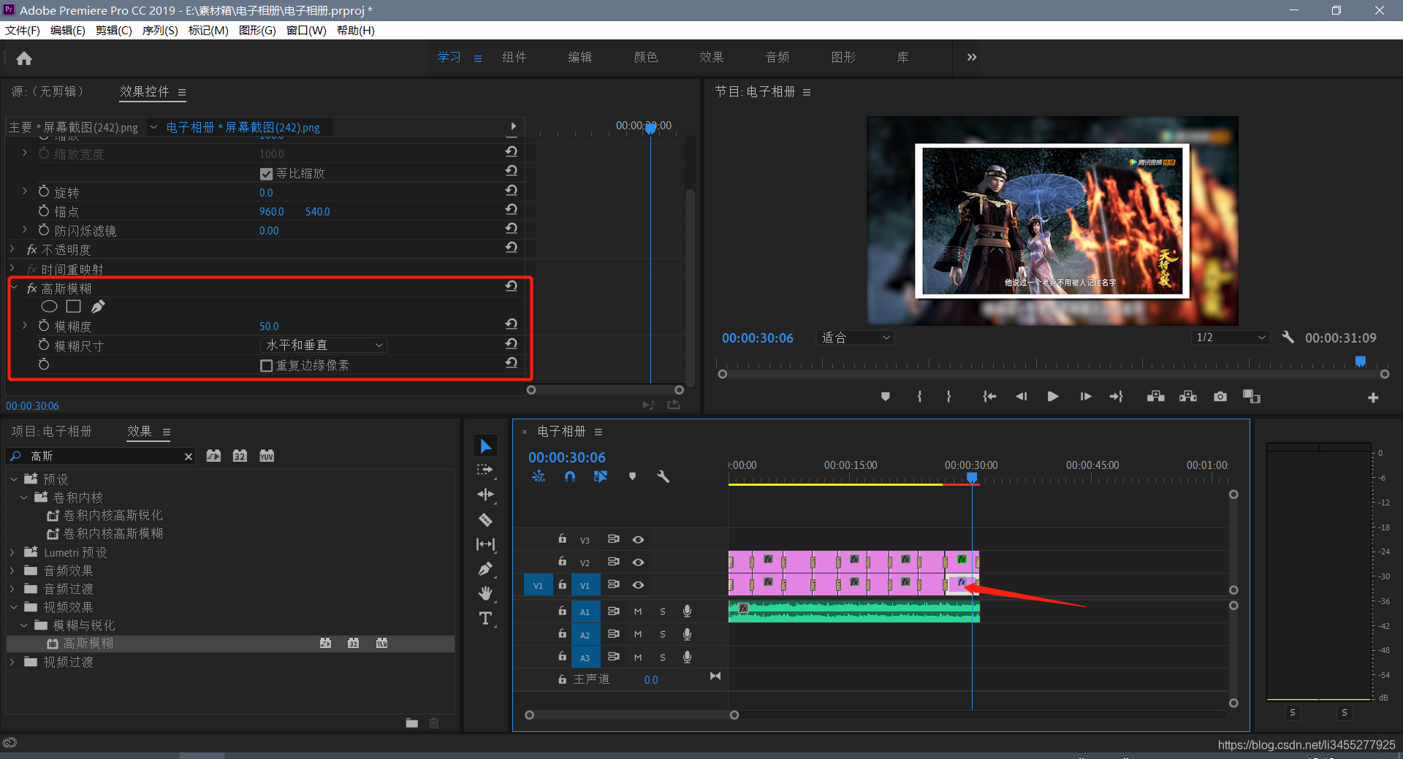Open 文件(F) menu
The width and height of the screenshot is (1403, 759).
tap(23, 30)
